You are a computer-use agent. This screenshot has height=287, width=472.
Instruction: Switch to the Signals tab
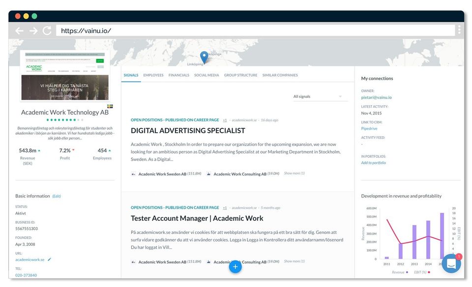pos(131,75)
